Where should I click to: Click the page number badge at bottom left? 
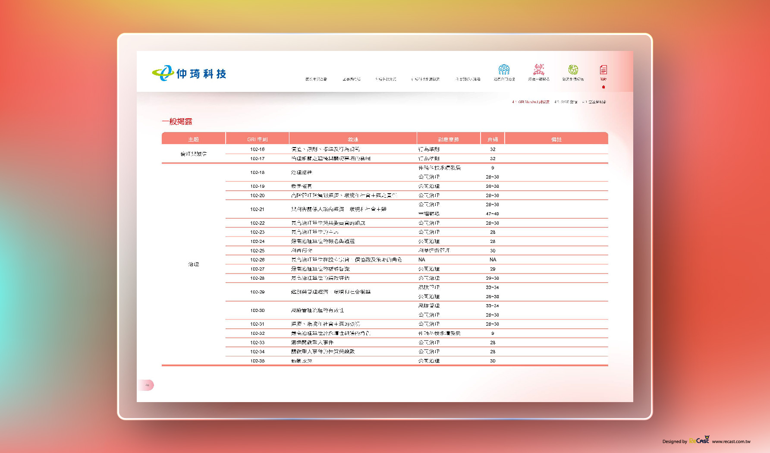click(146, 385)
